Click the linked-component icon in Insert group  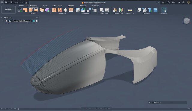coord(145,10)
